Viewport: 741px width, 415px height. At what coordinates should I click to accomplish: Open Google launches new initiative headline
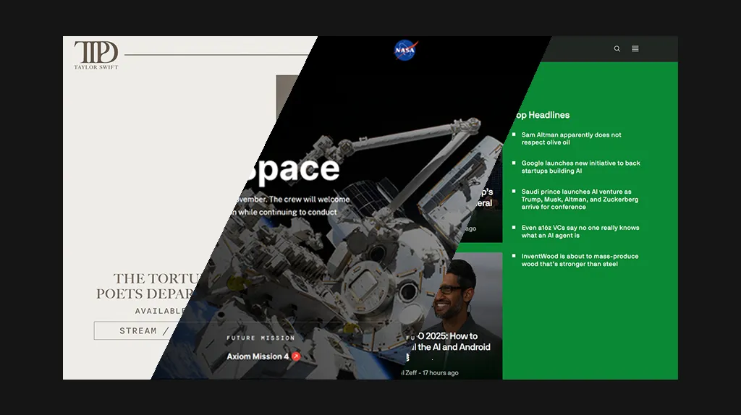click(x=580, y=167)
